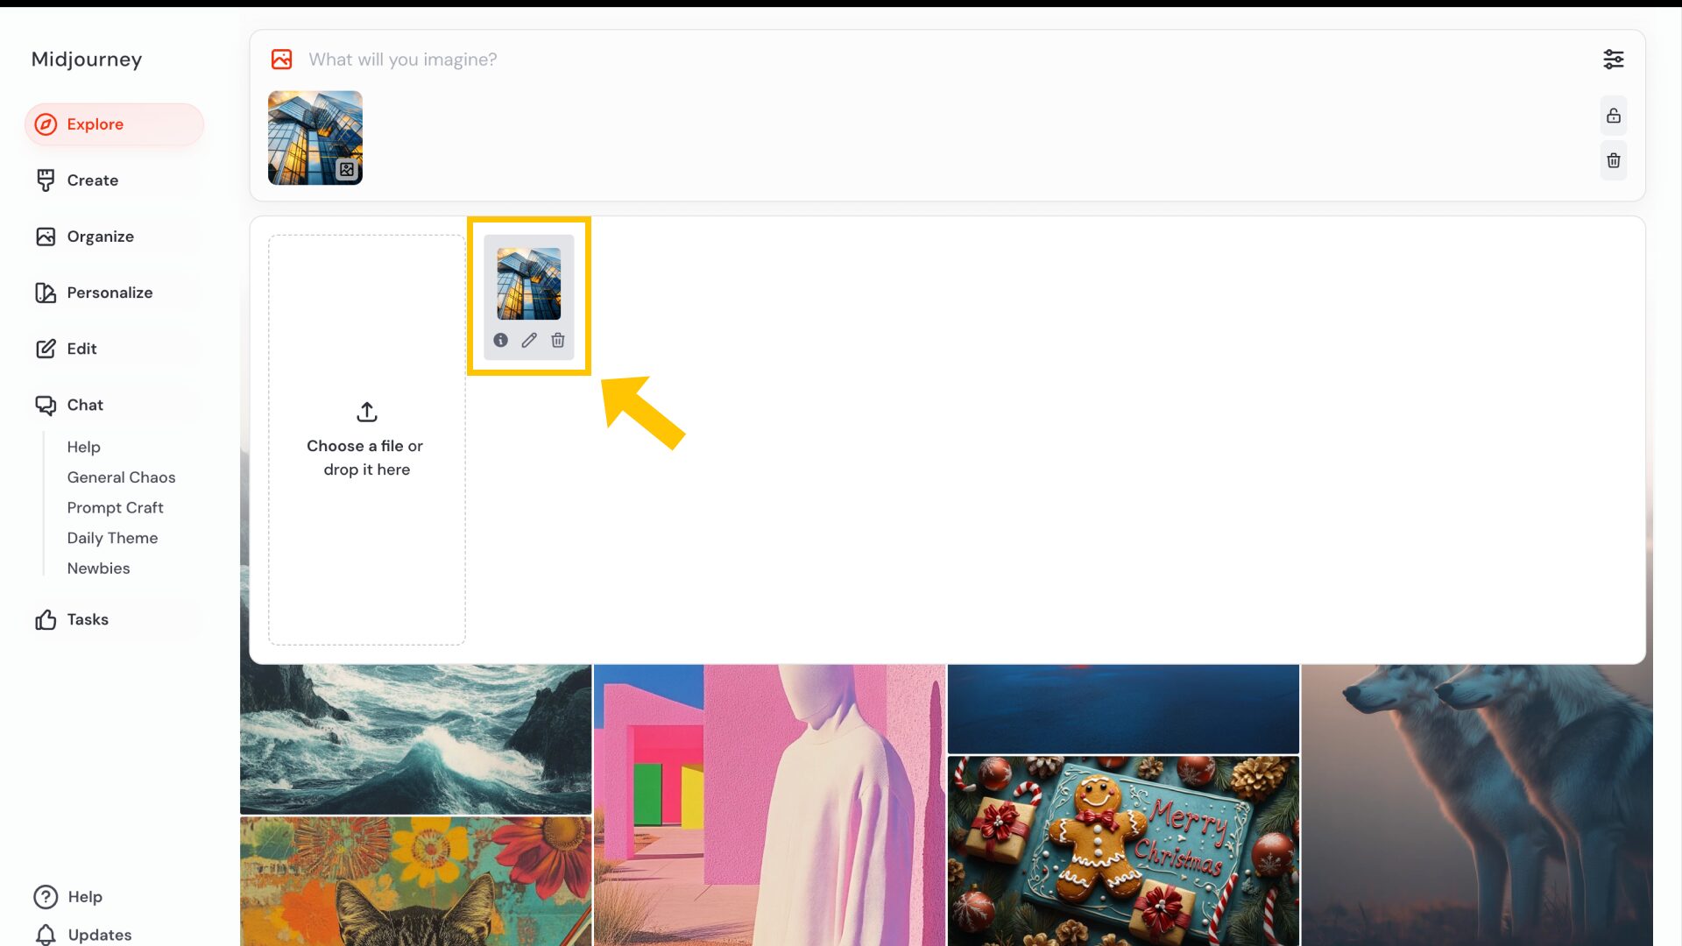Open the Organize panel
The width and height of the screenshot is (1682, 946).
pos(100,236)
